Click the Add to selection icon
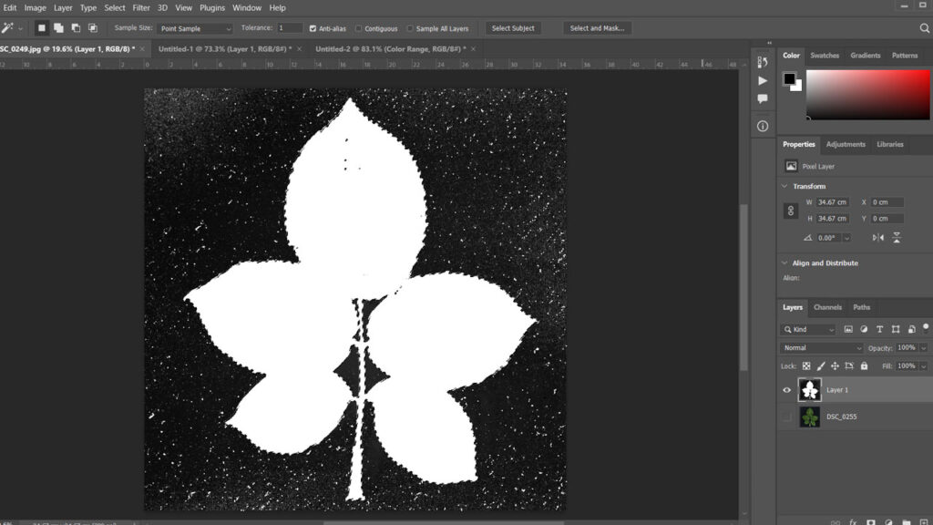 pyautogui.click(x=58, y=28)
